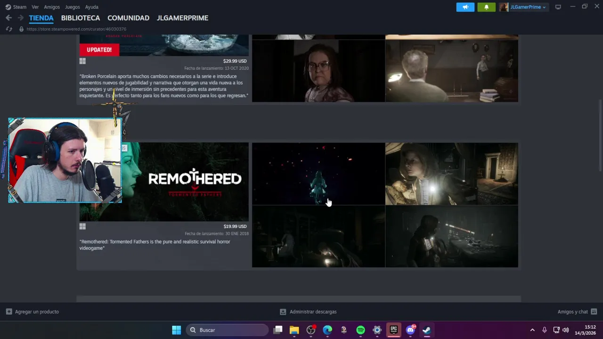Open JLGamerPrime account dropdown
Screen dimensions: 603x339
528,7
